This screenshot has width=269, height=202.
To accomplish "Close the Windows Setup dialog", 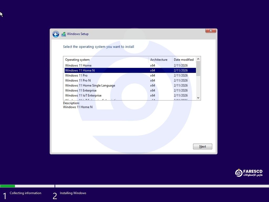I will [211, 31].
